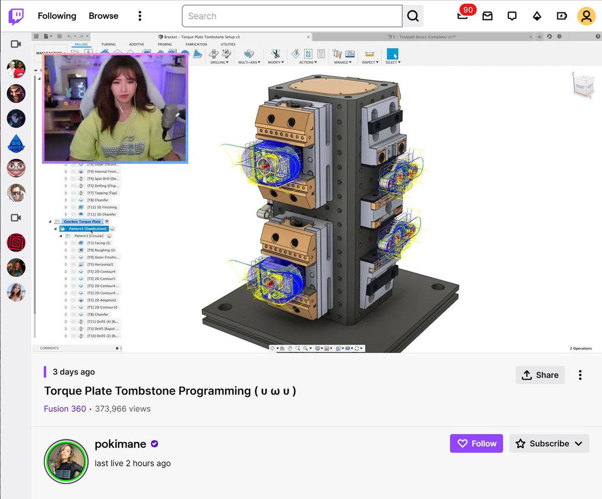Collapse the Pattern5 [Duplication] folder
Image resolution: width=602 pixels, height=499 pixels.
tap(55, 228)
